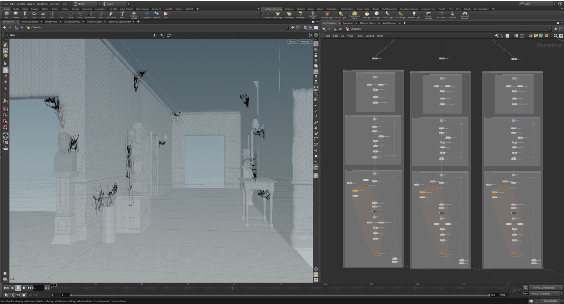Open the help question mark top right
The width and height of the screenshot is (564, 304).
click(560, 4)
